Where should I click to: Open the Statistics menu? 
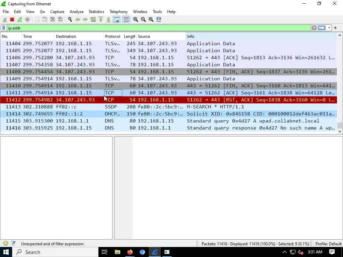pyautogui.click(x=96, y=12)
